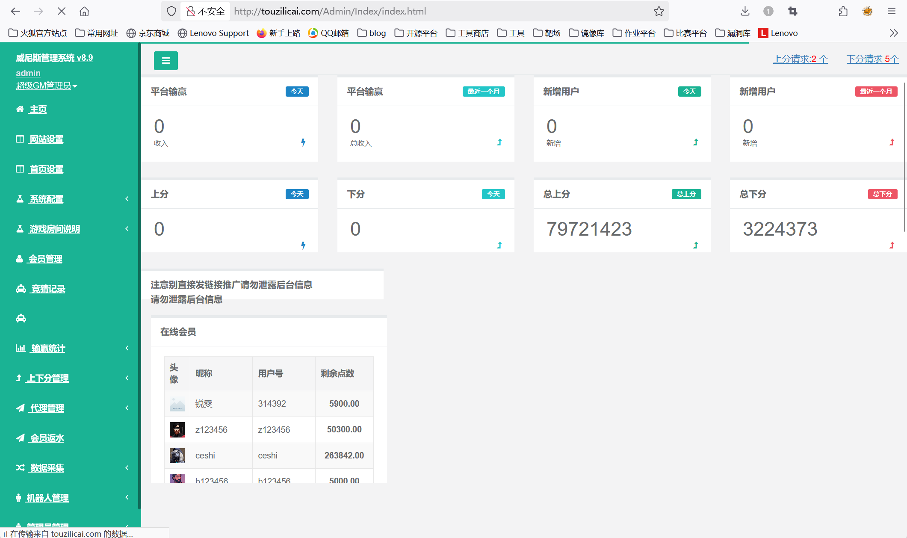
Task: Open 网站设置 menu item
Action: [46, 139]
